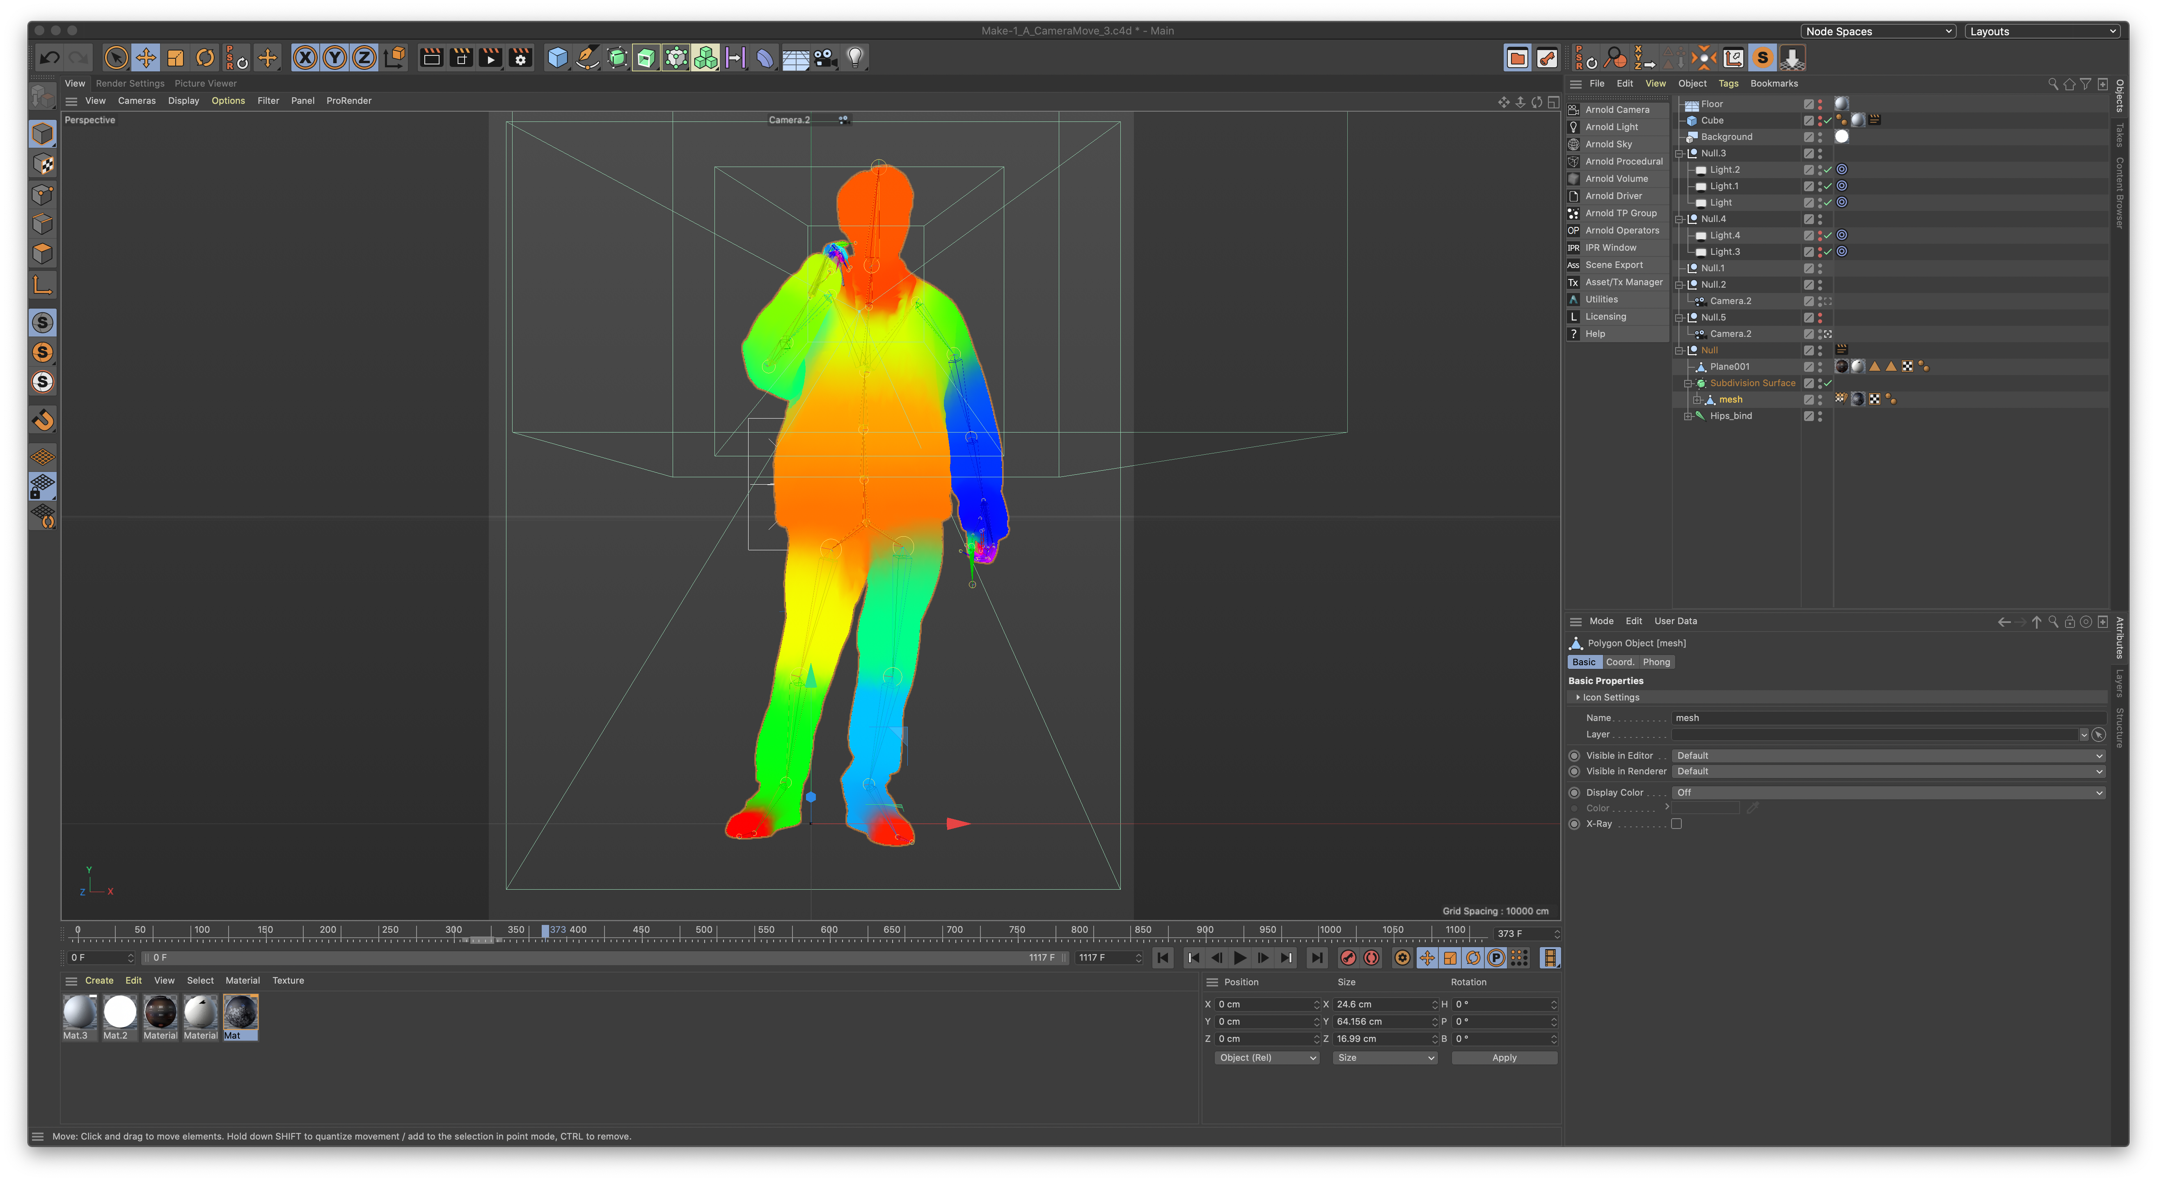Toggle the X axis lock
Viewport: 2157px width, 1181px height.
[305, 58]
